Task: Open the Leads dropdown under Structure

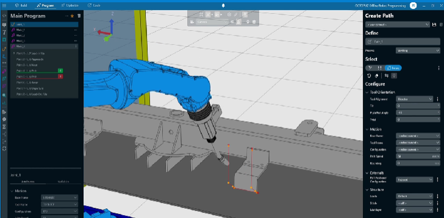Action: point(414,196)
